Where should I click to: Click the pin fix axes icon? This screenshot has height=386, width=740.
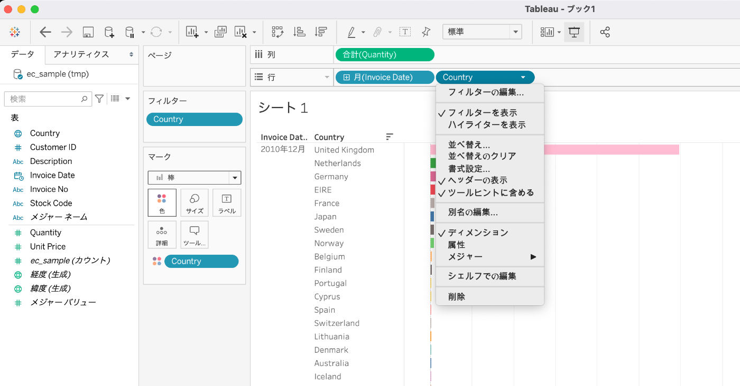pyautogui.click(x=426, y=32)
